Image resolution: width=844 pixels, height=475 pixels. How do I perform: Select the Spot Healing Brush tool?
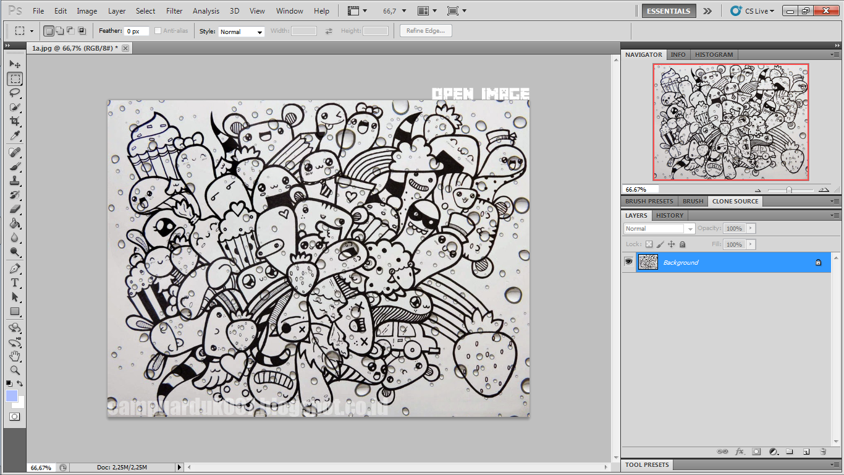pyautogui.click(x=15, y=152)
